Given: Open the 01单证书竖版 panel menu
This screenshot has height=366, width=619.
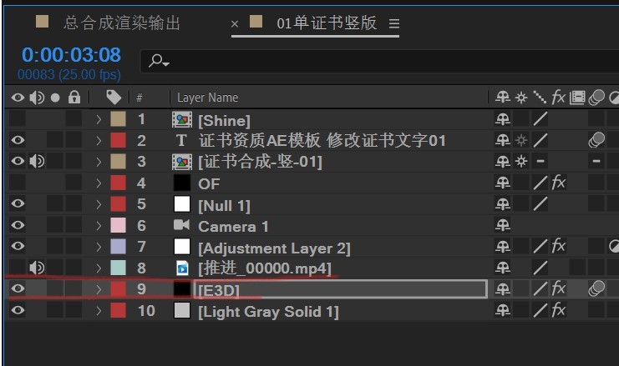Looking at the screenshot, I should pyautogui.click(x=394, y=23).
